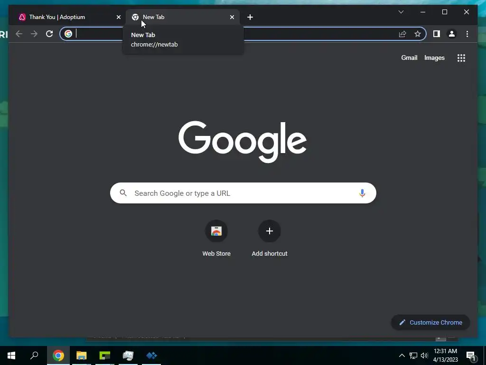Click the browser forward arrow
The width and height of the screenshot is (486, 365).
[34, 34]
